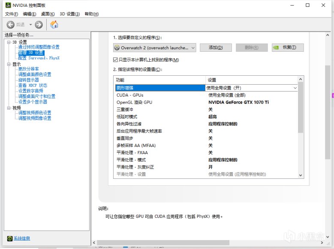Click settings list scroll up arrow

click(301, 79)
